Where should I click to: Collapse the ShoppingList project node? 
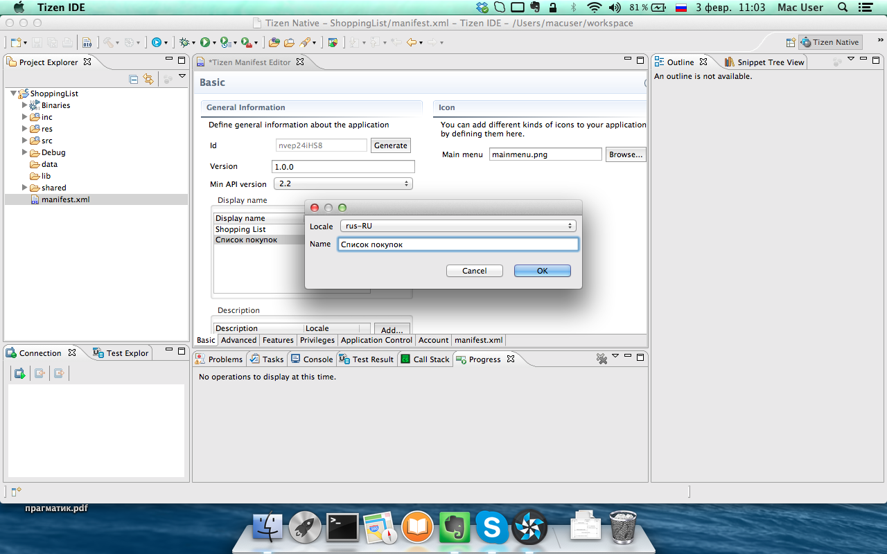click(13, 93)
